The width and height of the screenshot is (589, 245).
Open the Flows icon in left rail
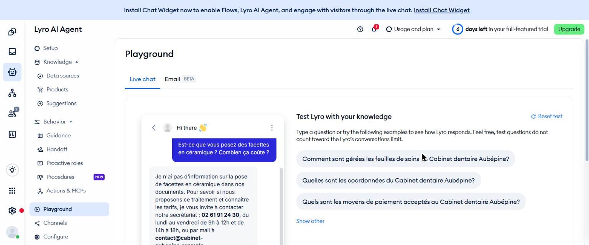click(x=12, y=93)
